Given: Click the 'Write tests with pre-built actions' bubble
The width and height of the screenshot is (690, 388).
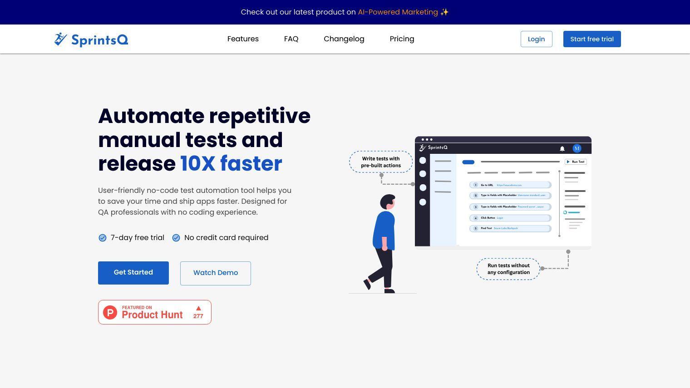Looking at the screenshot, I should [x=381, y=162].
